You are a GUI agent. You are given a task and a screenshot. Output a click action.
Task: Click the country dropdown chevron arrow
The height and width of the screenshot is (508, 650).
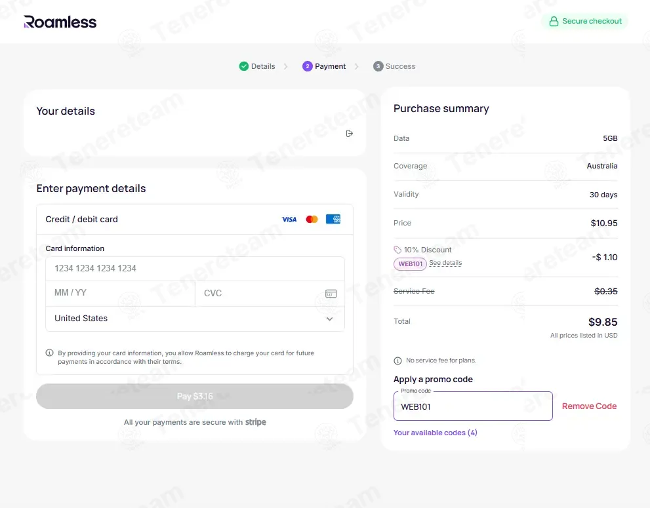pyautogui.click(x=329, y=319)
